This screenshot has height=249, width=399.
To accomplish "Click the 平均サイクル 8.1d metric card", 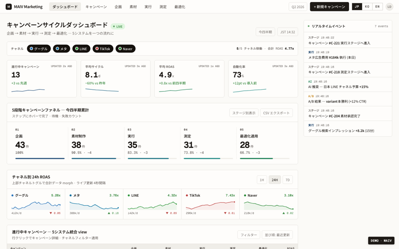I will tap(116, 79).
